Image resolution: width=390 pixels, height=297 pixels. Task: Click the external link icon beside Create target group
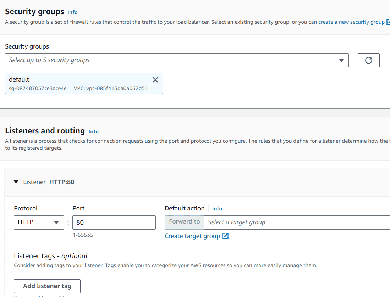pyautogui.click(x=225, y=236)
